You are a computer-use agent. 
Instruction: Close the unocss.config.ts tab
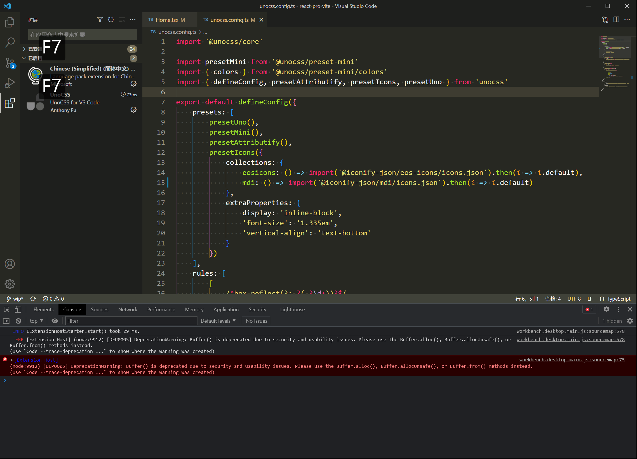pos(261,20)
